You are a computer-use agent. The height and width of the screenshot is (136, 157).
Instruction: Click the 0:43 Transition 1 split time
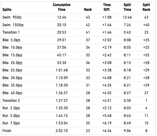(127, 33)
